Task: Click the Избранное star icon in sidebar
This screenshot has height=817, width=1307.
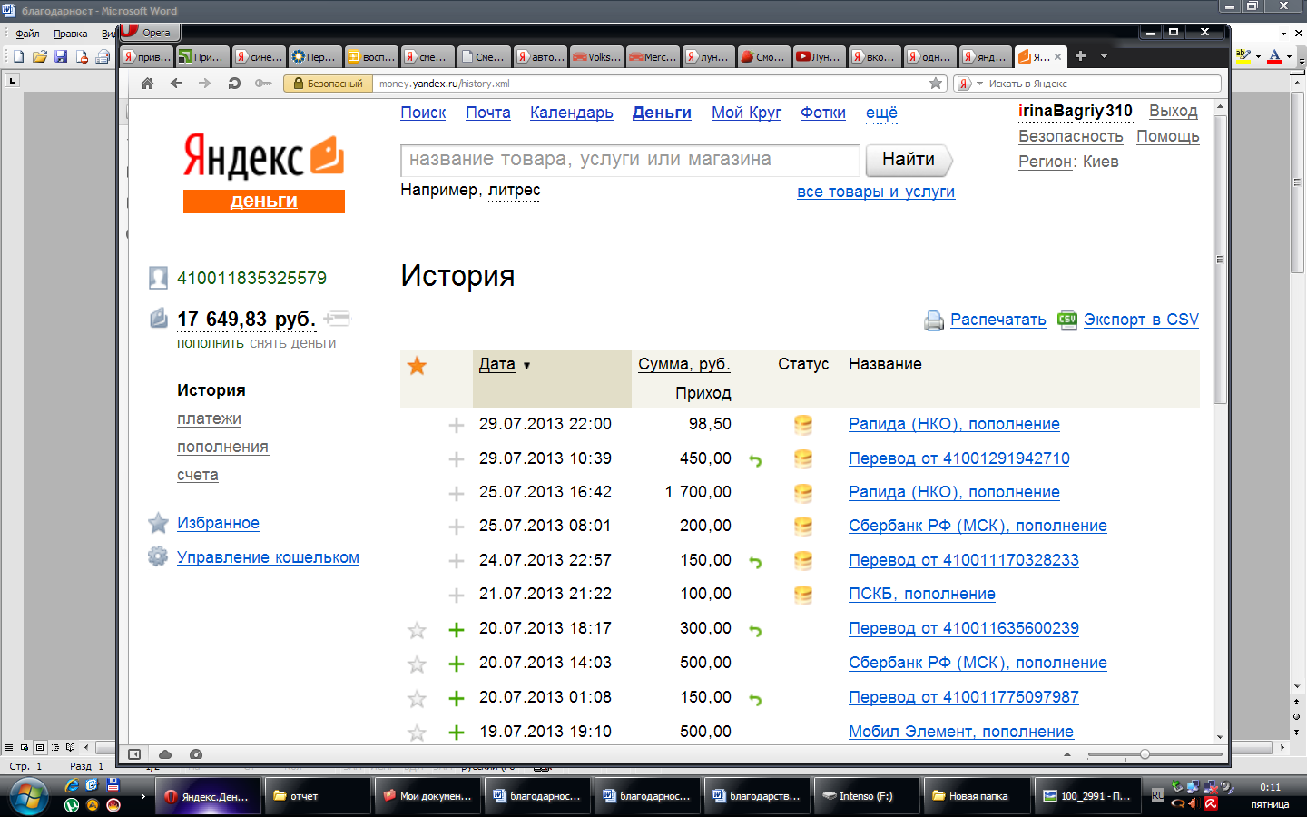Action: pyautogui.click(x=158, y=523)
